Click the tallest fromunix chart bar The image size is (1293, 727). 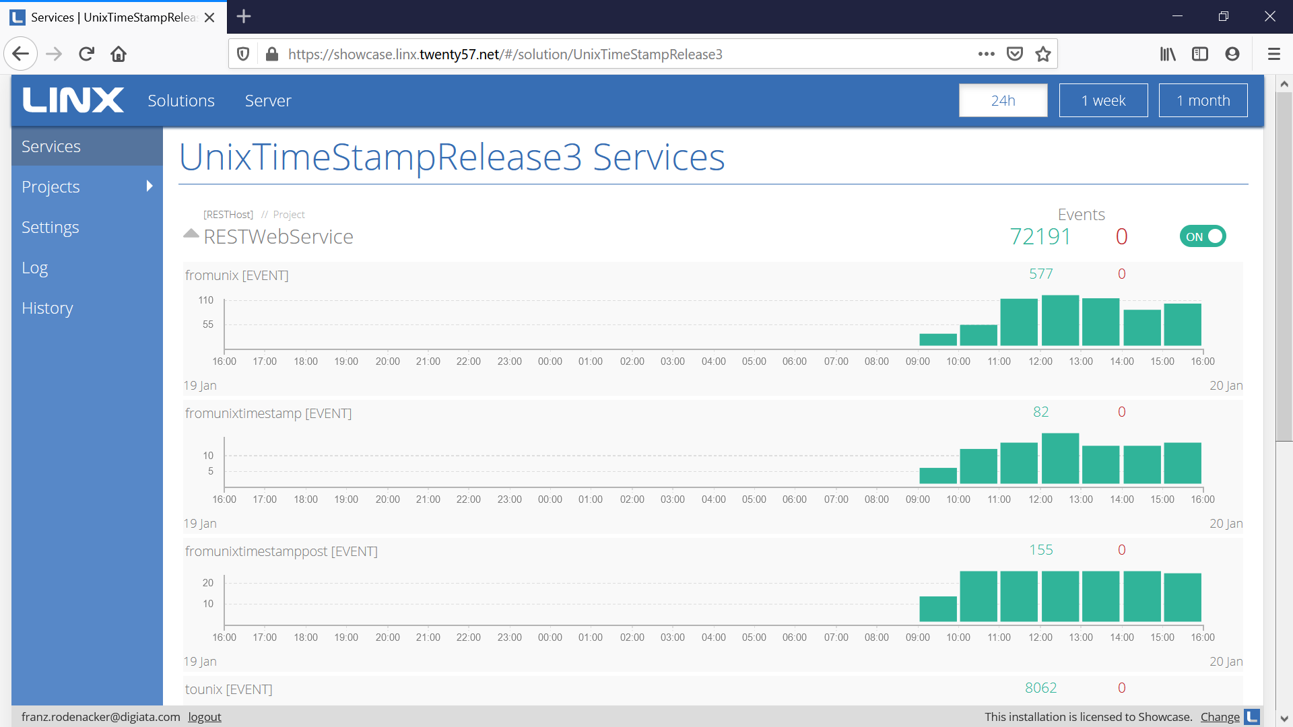tap(1060, 320)
